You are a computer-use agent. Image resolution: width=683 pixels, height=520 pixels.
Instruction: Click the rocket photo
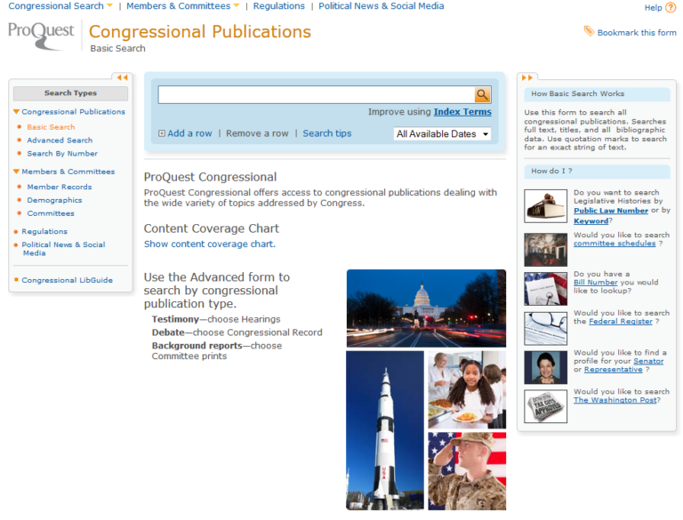click(384, 430)
